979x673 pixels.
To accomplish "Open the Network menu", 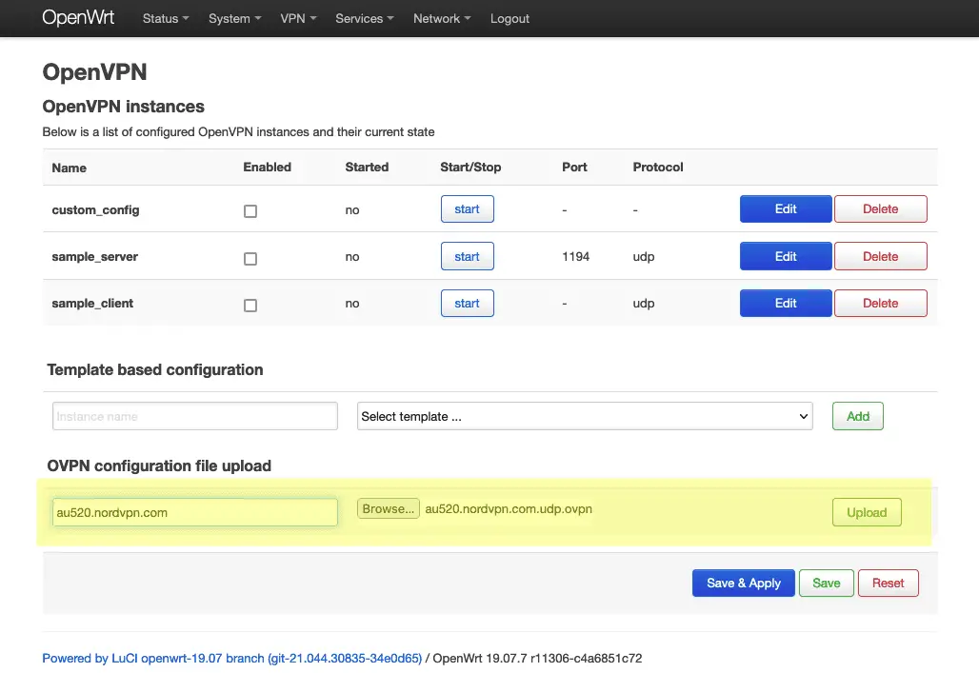I will click(442, 19).
